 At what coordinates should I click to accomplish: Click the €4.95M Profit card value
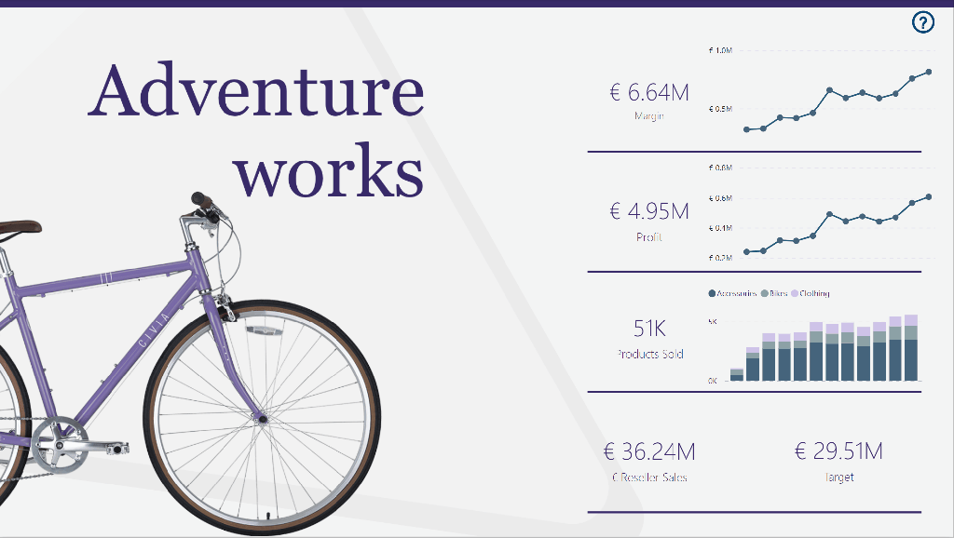coord(649,211)
